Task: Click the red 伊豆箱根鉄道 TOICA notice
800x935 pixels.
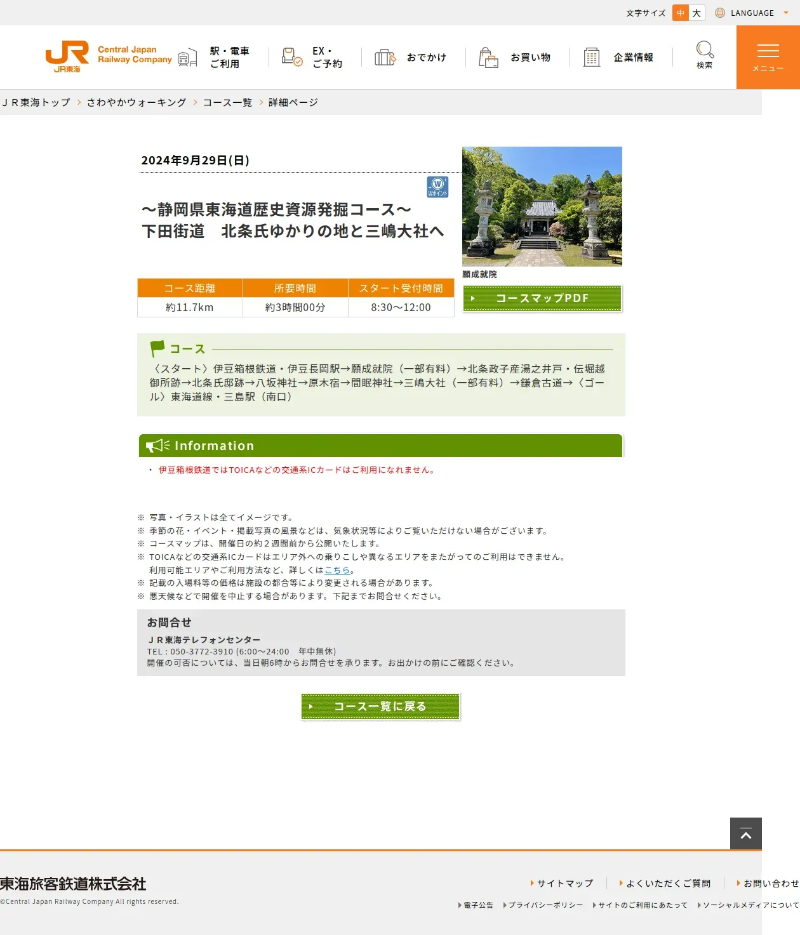Action: [x=297, y=470]
